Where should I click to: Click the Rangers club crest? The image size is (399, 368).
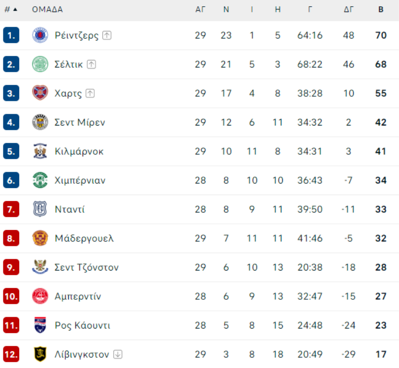pos(40,35)
